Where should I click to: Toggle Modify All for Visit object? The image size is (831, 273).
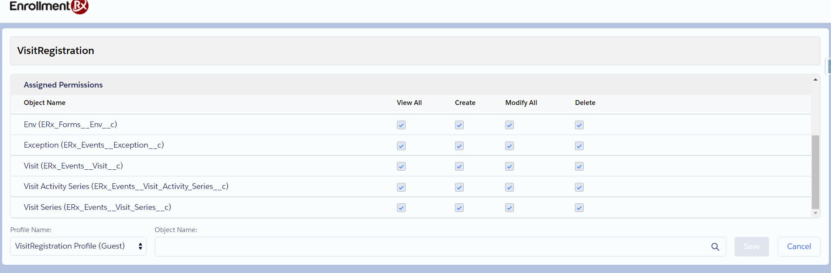[509, 166]
